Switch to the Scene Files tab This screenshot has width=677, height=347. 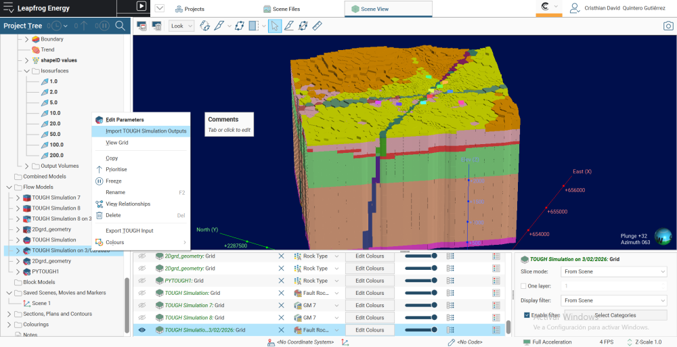pos(282,9)
